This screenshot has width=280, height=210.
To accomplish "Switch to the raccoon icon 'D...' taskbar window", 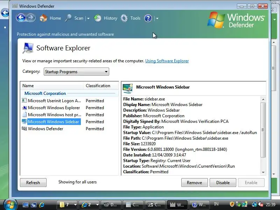I will coord(111,205).
